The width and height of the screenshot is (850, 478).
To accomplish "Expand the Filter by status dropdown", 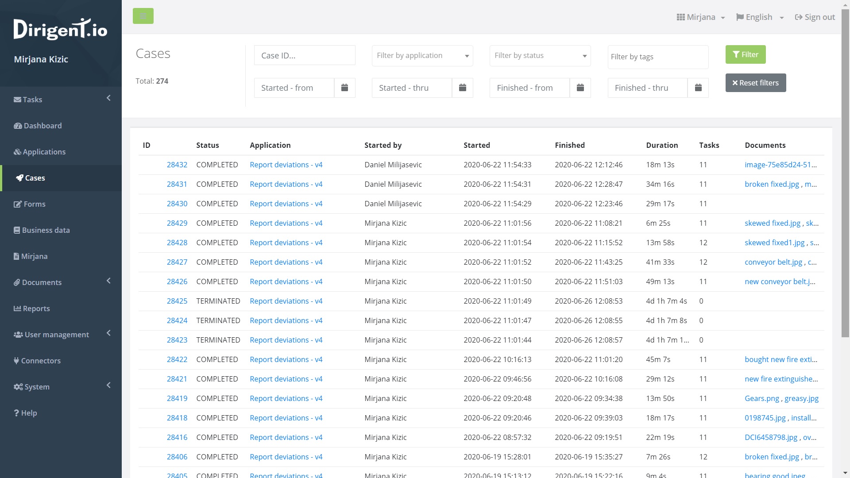I will tap(540, 56).
